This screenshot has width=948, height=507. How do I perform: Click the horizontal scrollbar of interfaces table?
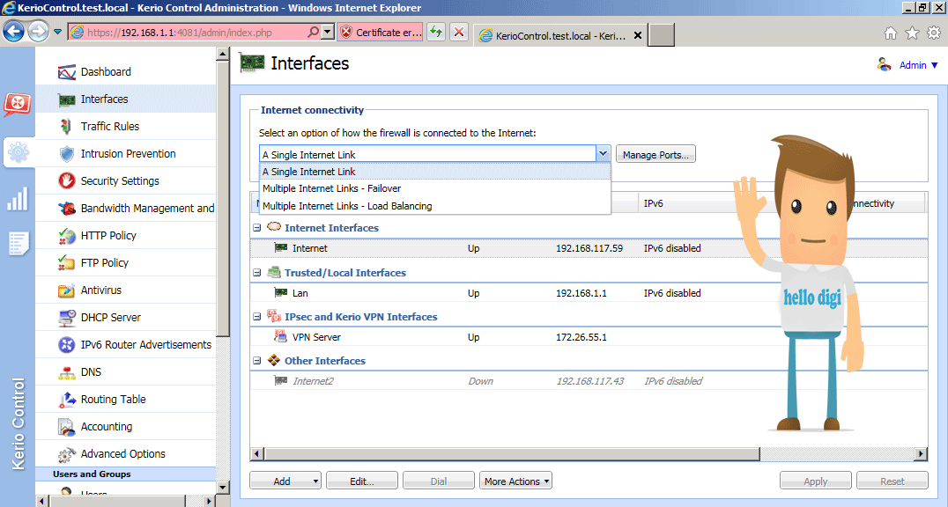(x=512, y=454)
